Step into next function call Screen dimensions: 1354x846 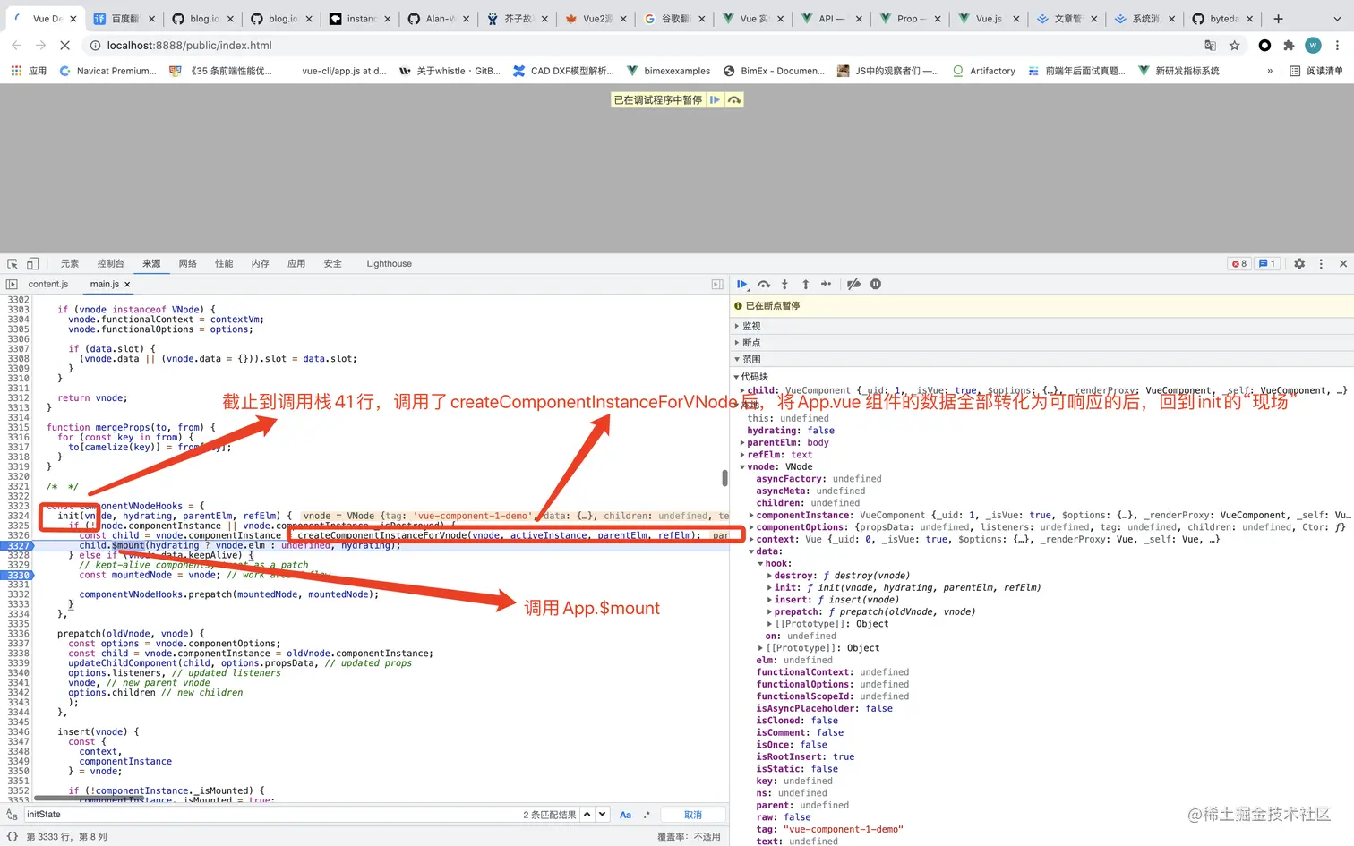point(784,285)
